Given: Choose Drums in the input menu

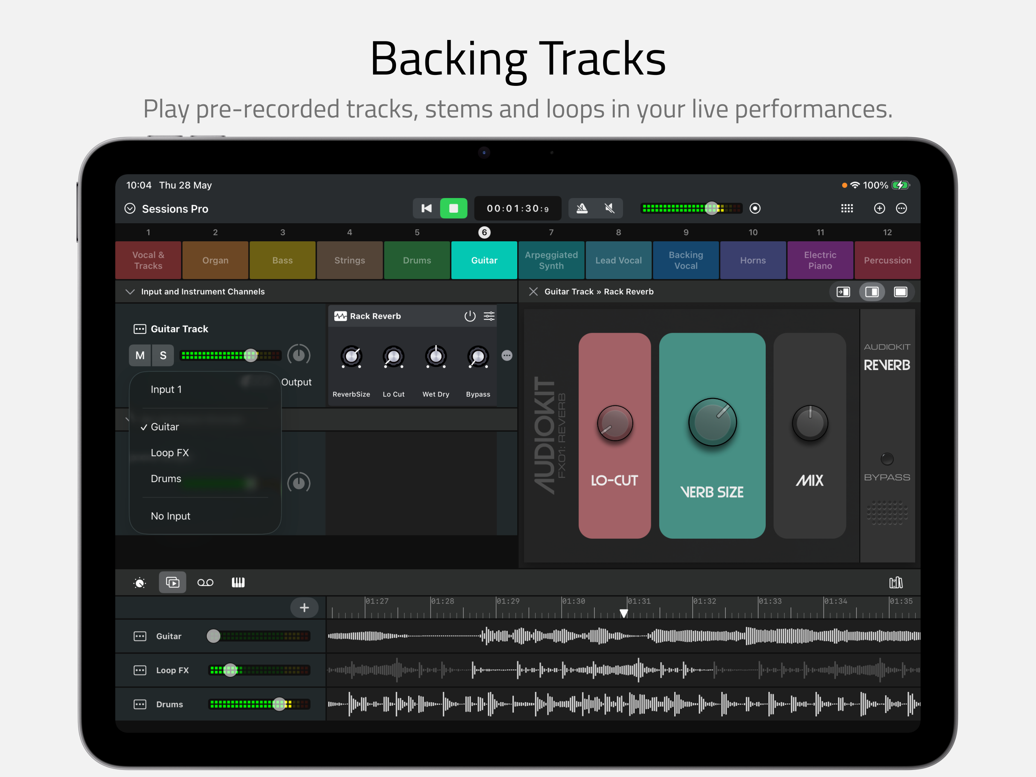Looking at the screenshot, I should point(205,479).
